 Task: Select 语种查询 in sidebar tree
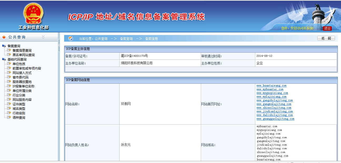[x=19, y=117]
